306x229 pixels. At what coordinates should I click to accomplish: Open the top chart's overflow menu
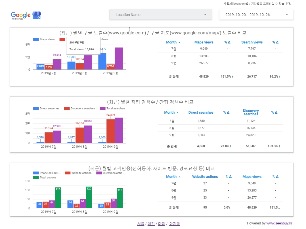coord(129,29)
